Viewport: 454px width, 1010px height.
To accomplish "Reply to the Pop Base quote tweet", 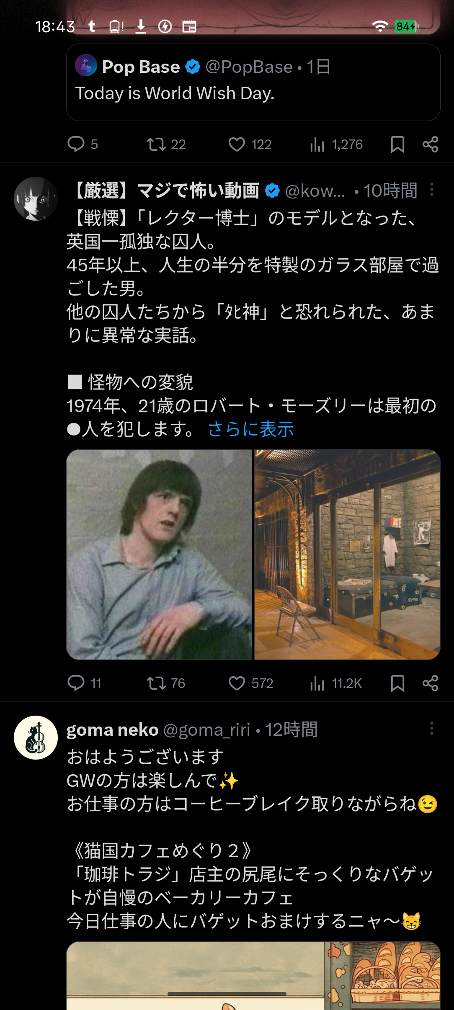I will click(76, 144).
